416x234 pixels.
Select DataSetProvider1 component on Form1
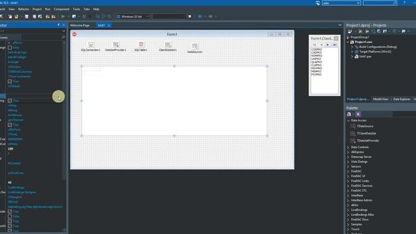[x=116, y=46]
